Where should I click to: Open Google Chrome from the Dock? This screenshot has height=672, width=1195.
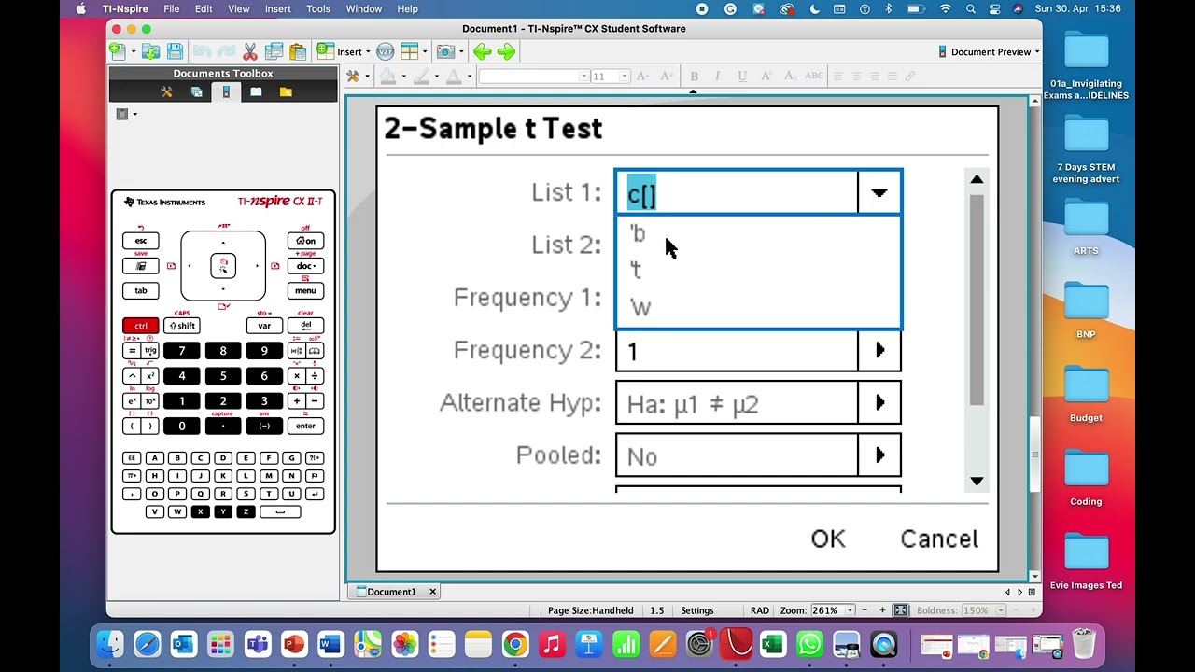[x=514, y=644]
